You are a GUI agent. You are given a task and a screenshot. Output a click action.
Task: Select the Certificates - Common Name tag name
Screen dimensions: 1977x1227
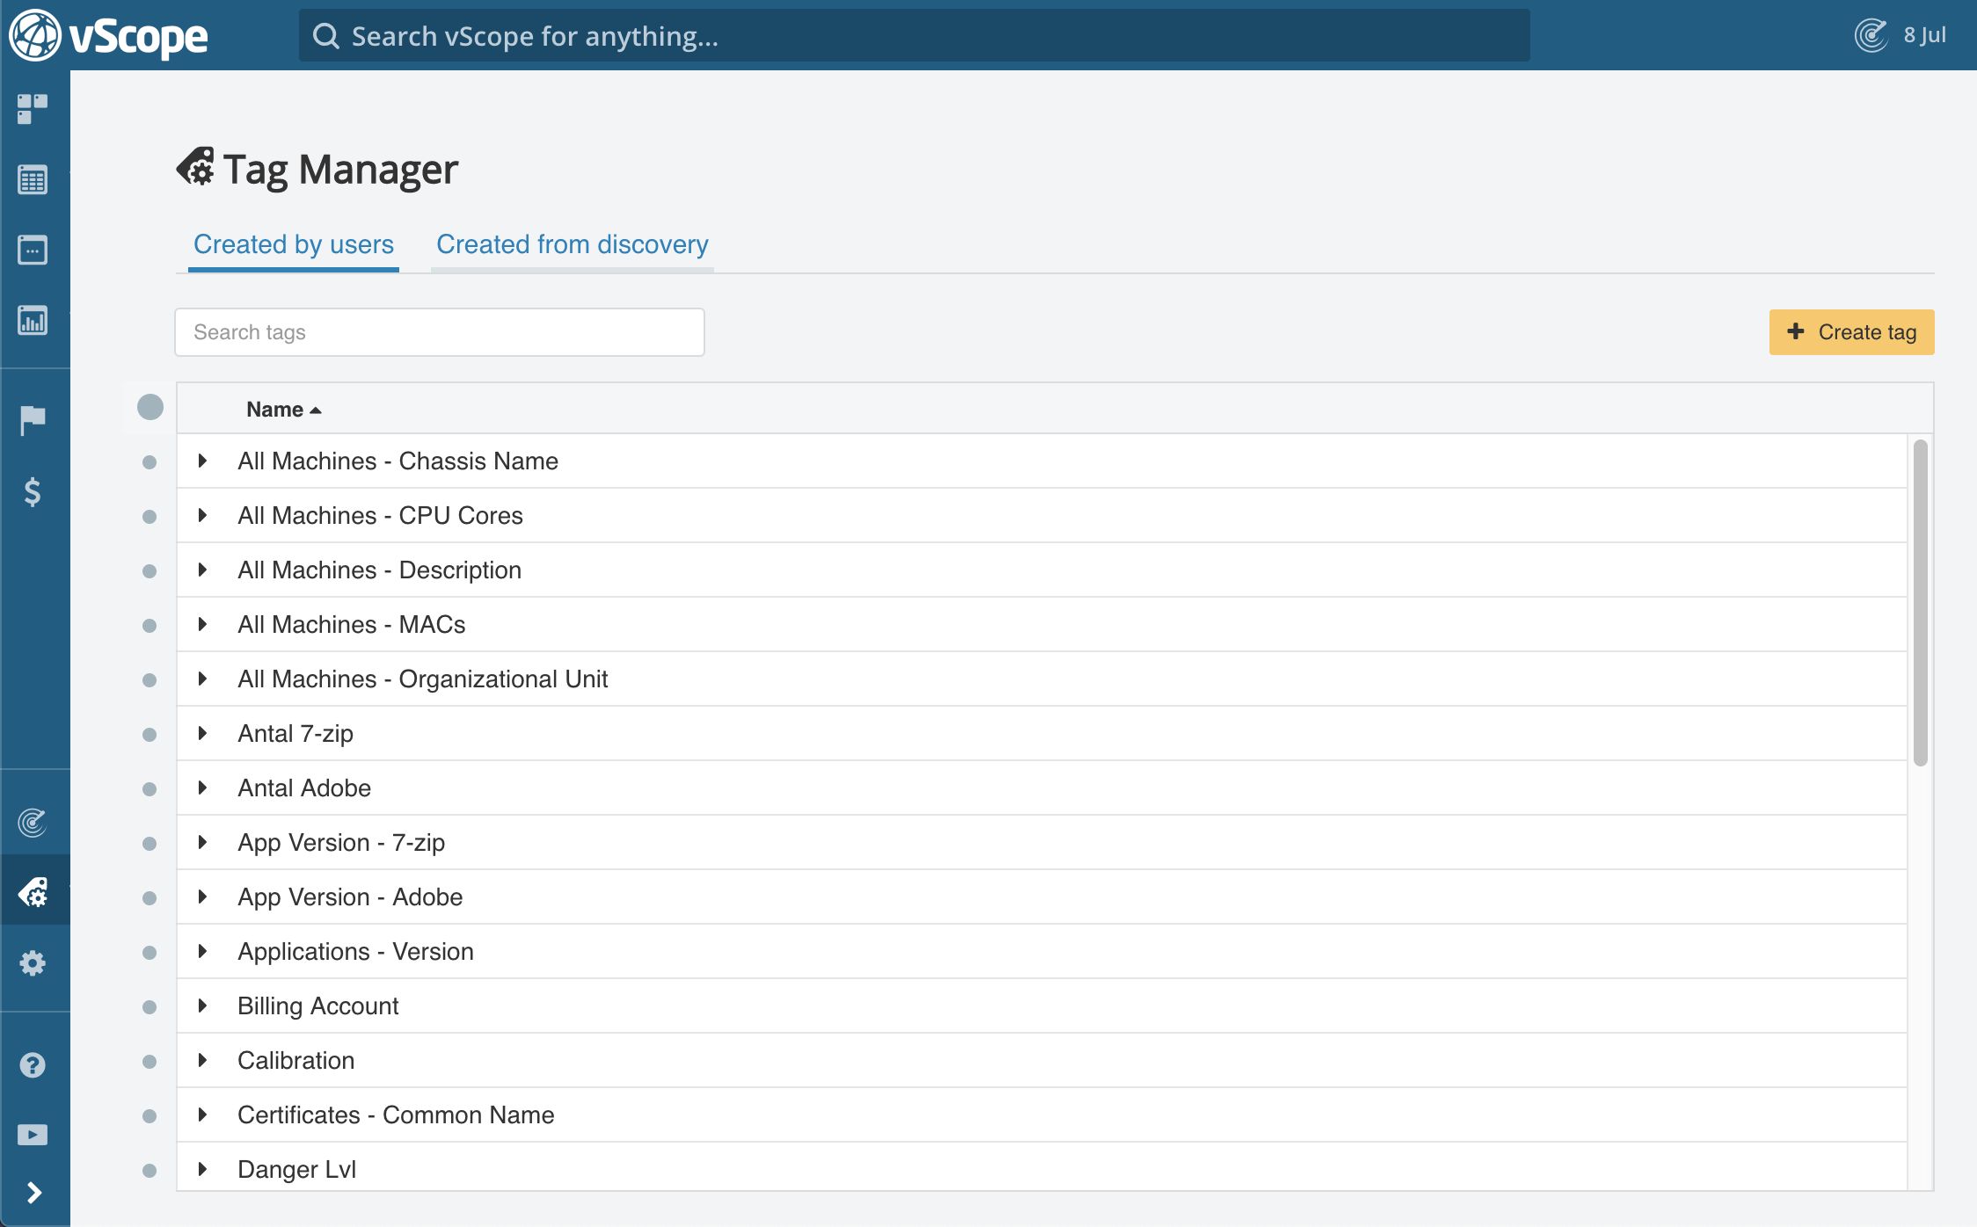point(396,1115)
